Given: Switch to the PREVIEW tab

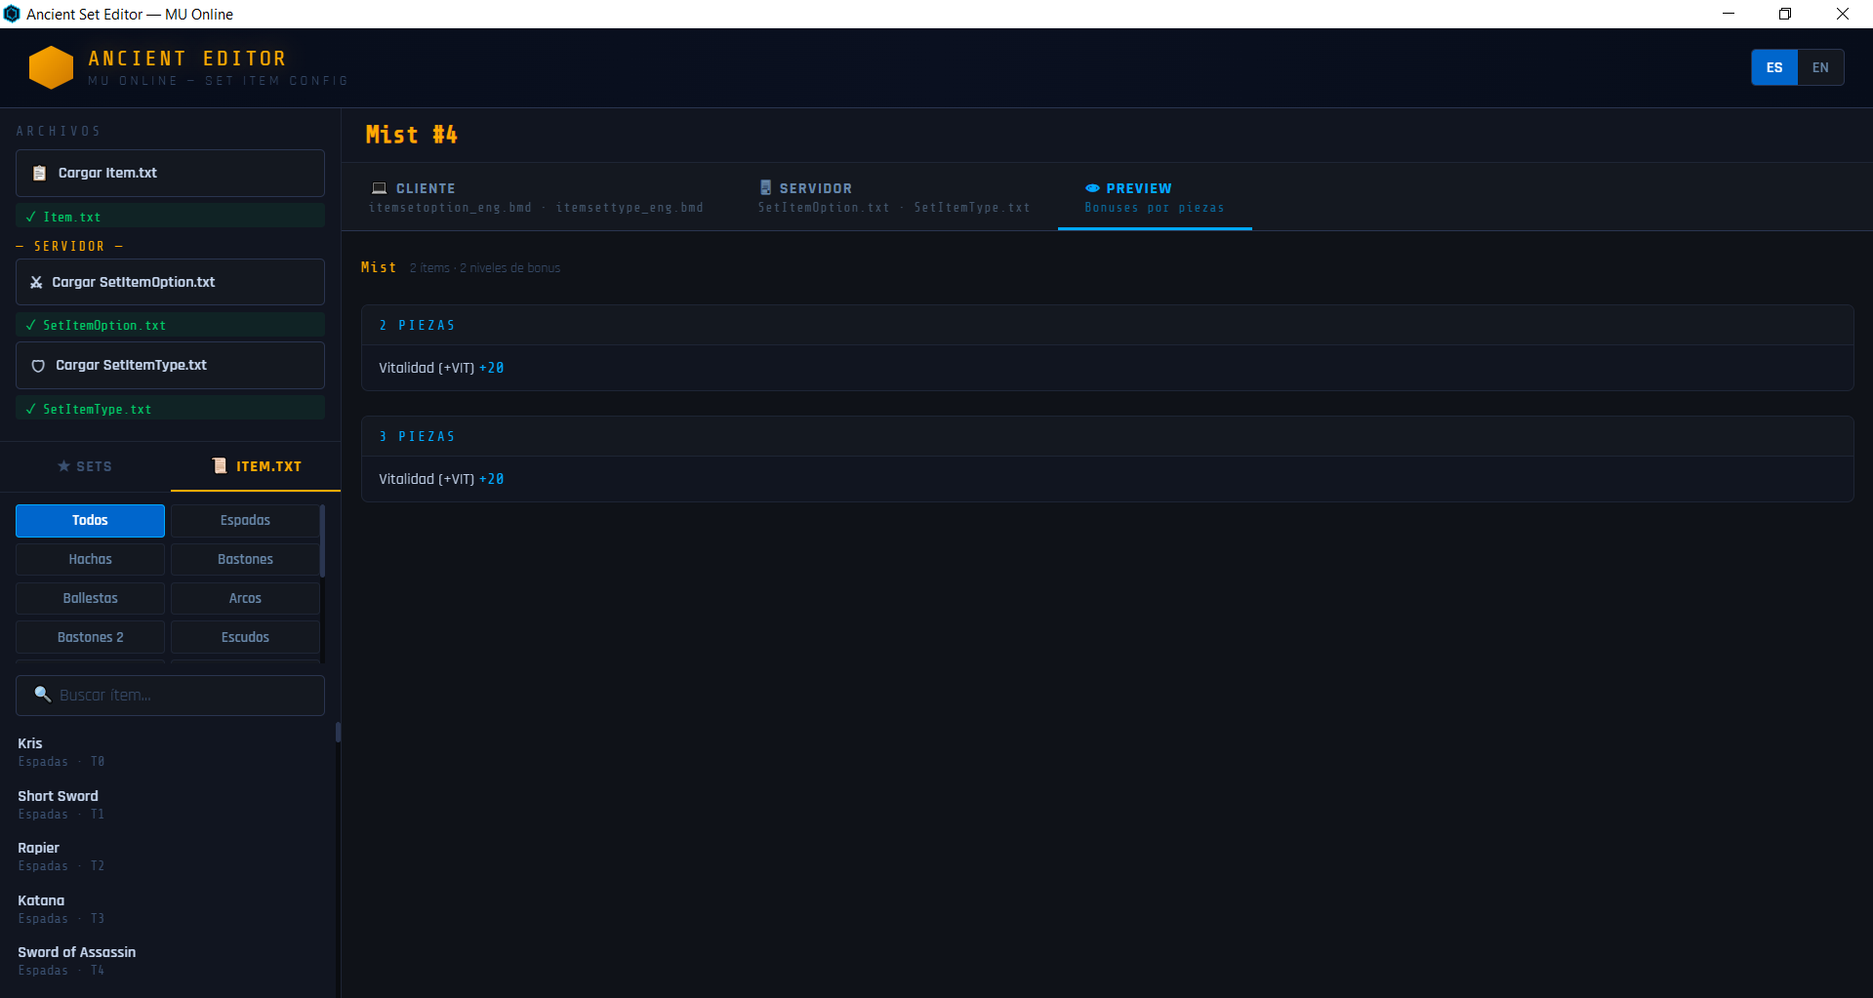Looking at the screenshot, I should click(x=1155, y=197).
